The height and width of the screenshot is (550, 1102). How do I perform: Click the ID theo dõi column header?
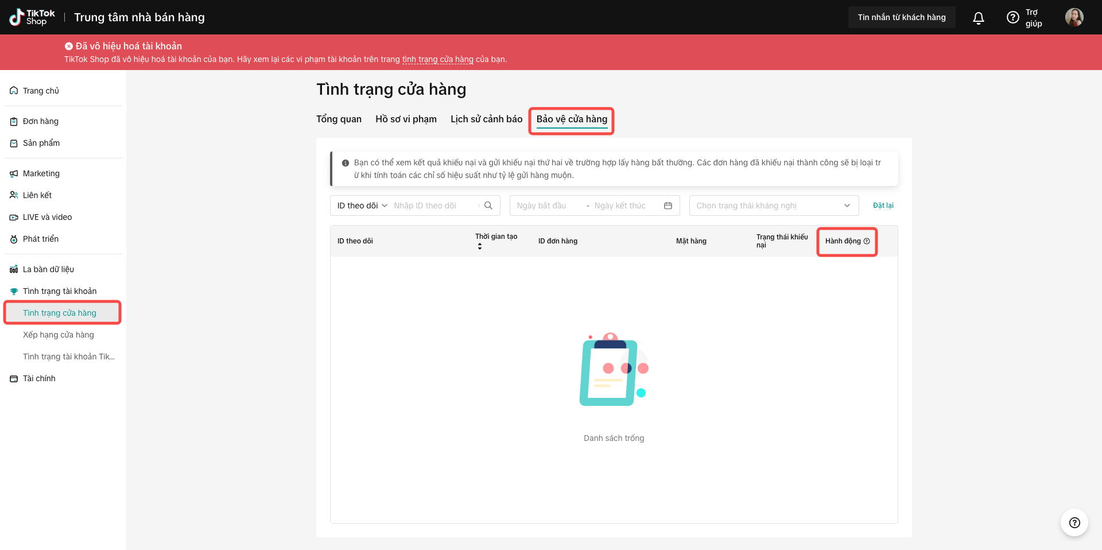pyautogui.click(x=355, y=241)
